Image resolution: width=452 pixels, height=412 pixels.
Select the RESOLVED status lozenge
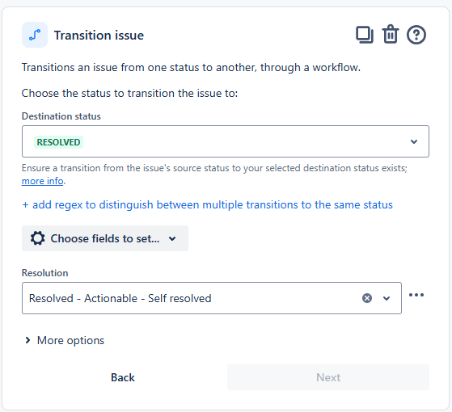(x=58, y=142)
